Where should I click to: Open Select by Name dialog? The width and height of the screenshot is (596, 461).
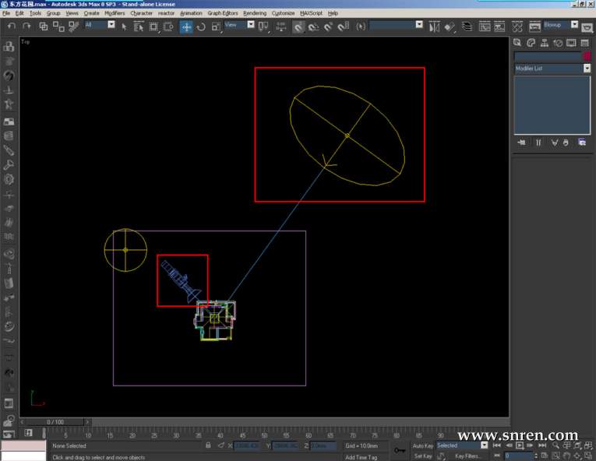point(139,26)
